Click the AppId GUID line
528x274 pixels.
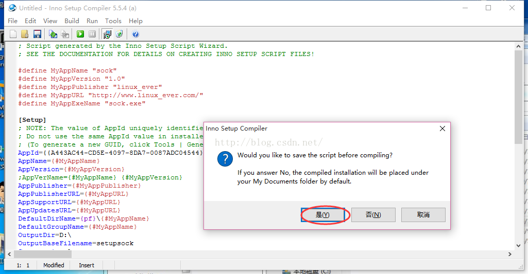point(110,153)
